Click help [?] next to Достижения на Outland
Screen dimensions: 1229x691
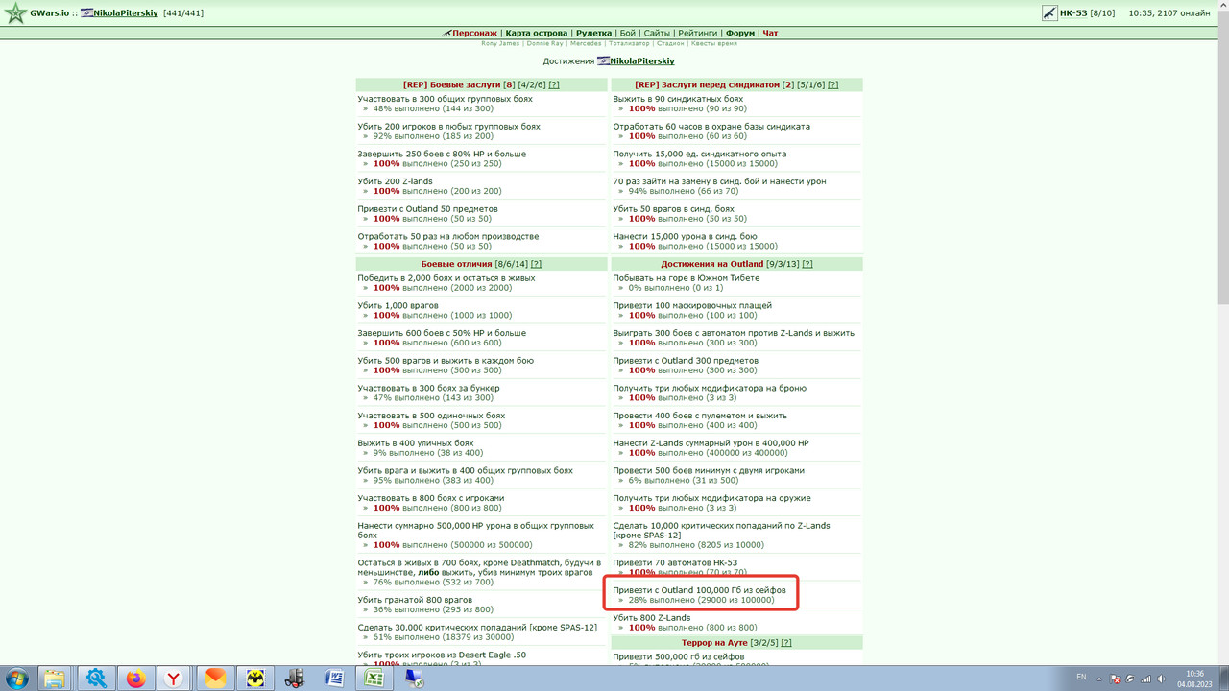point(807,264)
